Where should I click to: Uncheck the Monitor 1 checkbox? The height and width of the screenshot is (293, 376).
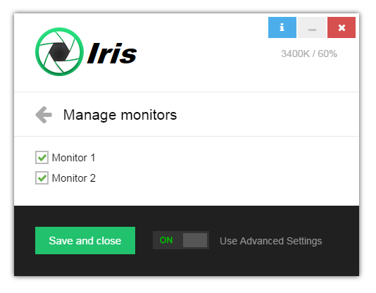[42, 157]
